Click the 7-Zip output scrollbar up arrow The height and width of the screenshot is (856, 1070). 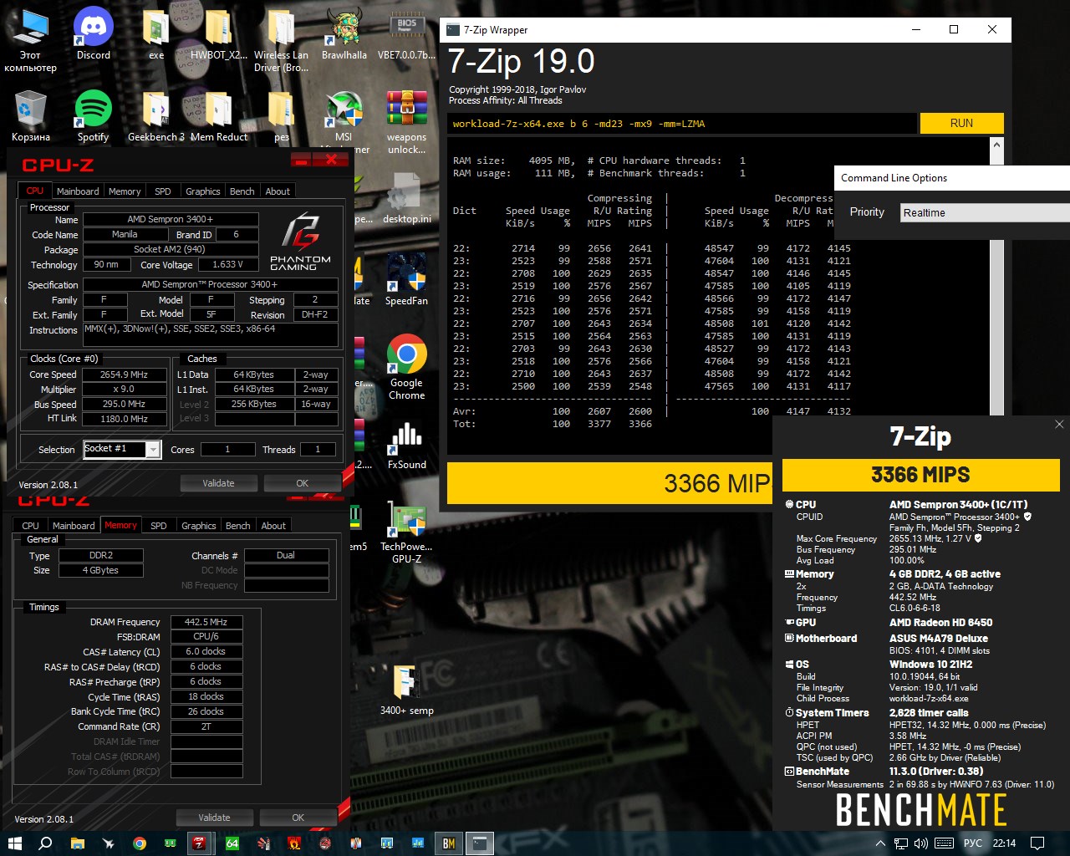[x=996, y=146]
